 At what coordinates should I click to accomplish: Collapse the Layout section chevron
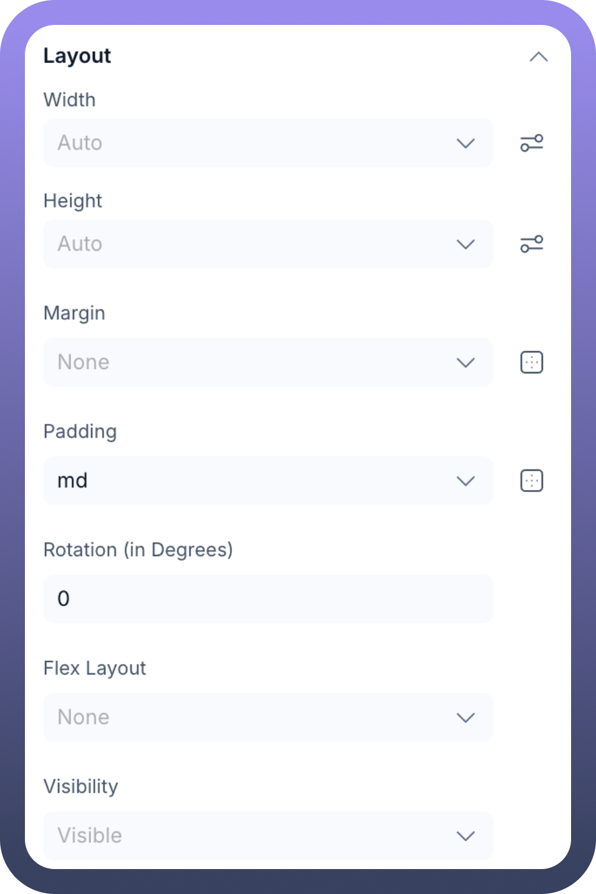point(538,57)
